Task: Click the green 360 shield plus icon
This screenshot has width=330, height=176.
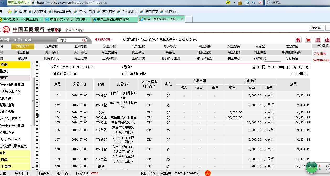Action: (x=228, y=3)
